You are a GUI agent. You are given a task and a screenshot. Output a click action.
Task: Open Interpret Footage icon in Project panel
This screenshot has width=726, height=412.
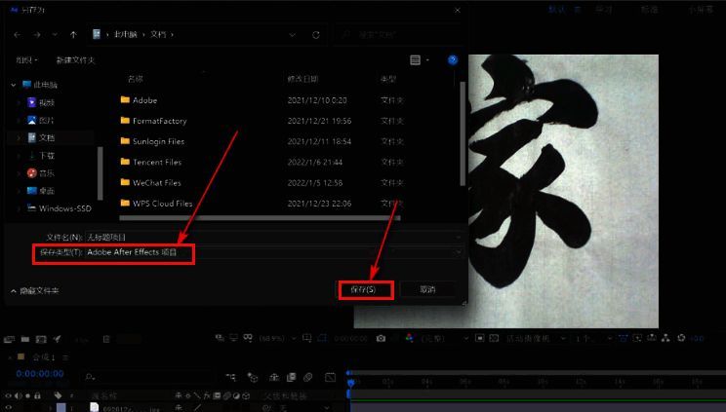tap(9, 339)
